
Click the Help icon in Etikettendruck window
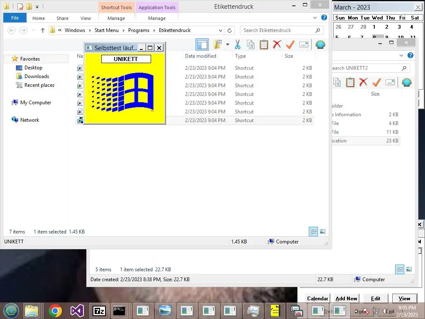tap(324, 17)
